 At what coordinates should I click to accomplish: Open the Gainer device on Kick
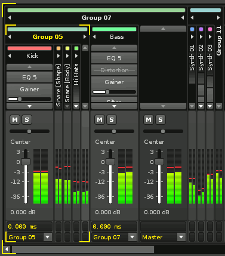(29, 90)
